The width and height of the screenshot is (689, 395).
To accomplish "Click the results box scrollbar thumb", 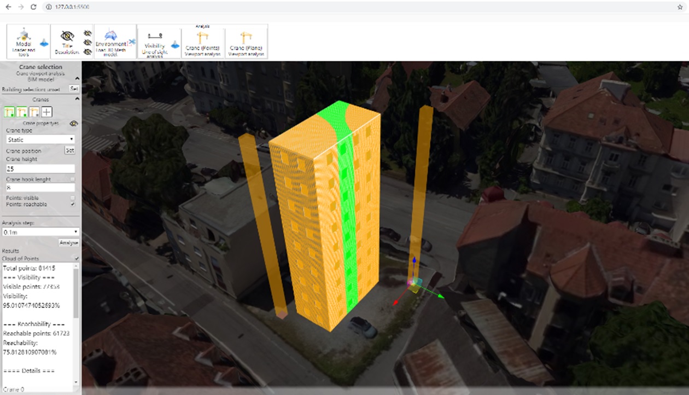I will [76, 293].
